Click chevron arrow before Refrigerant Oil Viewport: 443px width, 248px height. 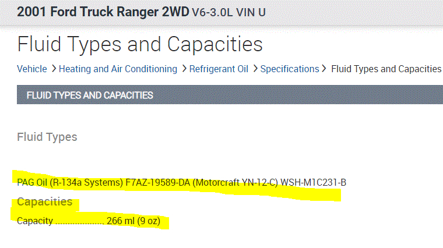point(184,69)
